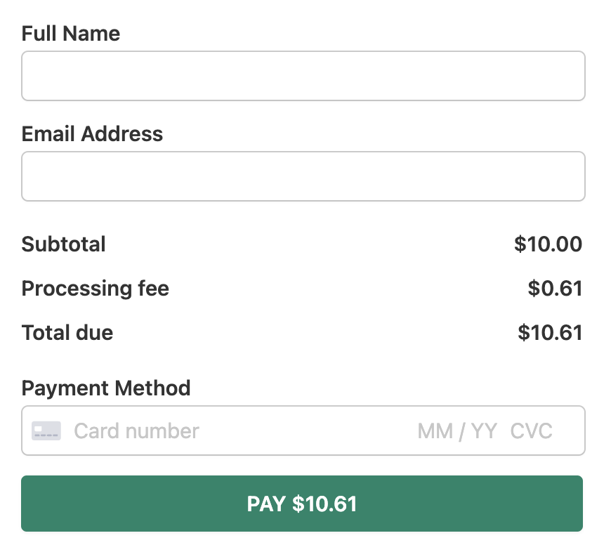Click the "Subtotal" label text
The height and width of the screenshot is (552, 611).
[64, 244]
